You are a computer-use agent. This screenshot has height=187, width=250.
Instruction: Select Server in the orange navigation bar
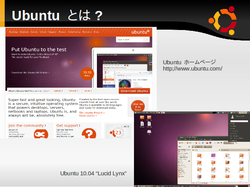tap(34, 32)
